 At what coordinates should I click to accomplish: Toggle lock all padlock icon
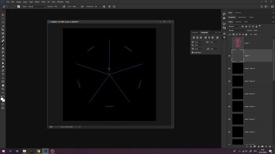(x=246, y=34)
